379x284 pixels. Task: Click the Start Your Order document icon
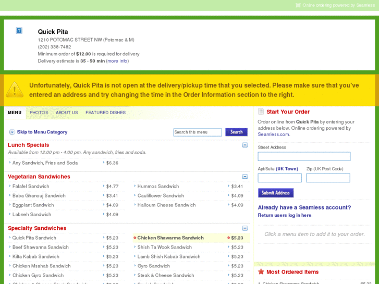(261, 112)
